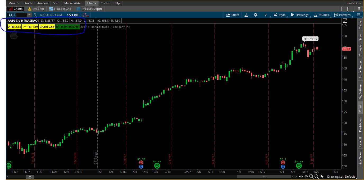This screenshot has width=364, height=180.
Task: Click the crosshair icon in bottom toolbar
Action: pyautogui.click(x=306, y=177)
